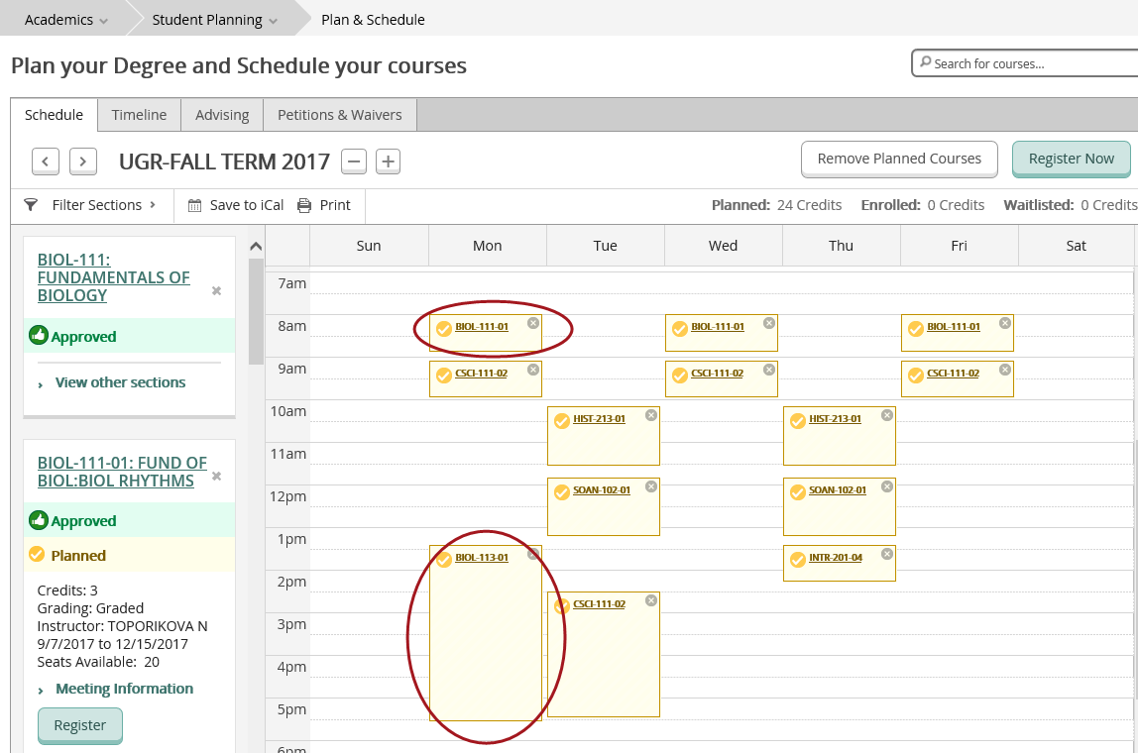Click Register button for BIOL-111-01
1138x753 pixels.
80,725
